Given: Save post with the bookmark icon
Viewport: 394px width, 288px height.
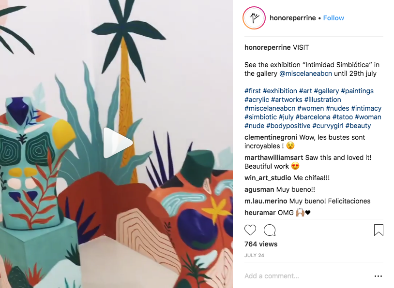Looking at the screenshot, I should tap(379, 230).
